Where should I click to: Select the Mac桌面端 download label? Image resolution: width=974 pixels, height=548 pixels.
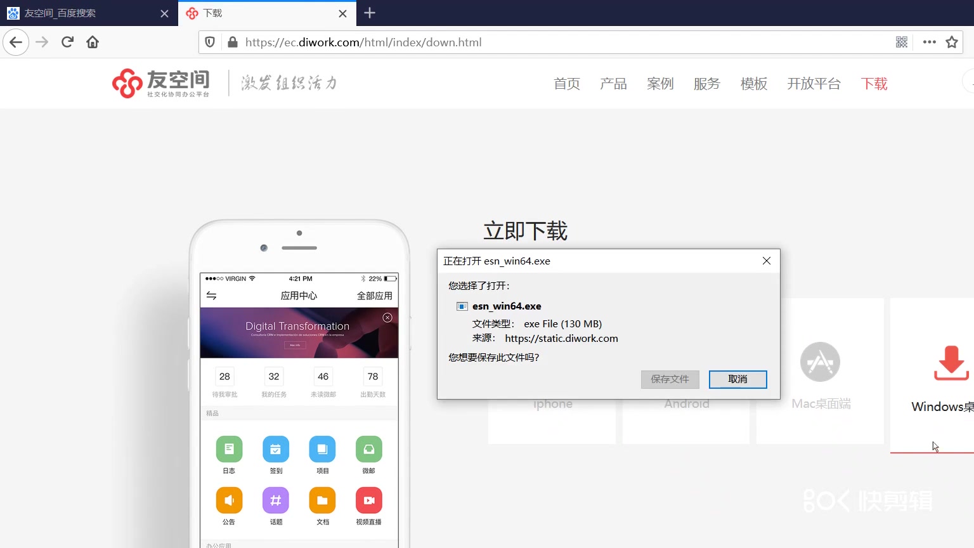click(x=821, y=404)
